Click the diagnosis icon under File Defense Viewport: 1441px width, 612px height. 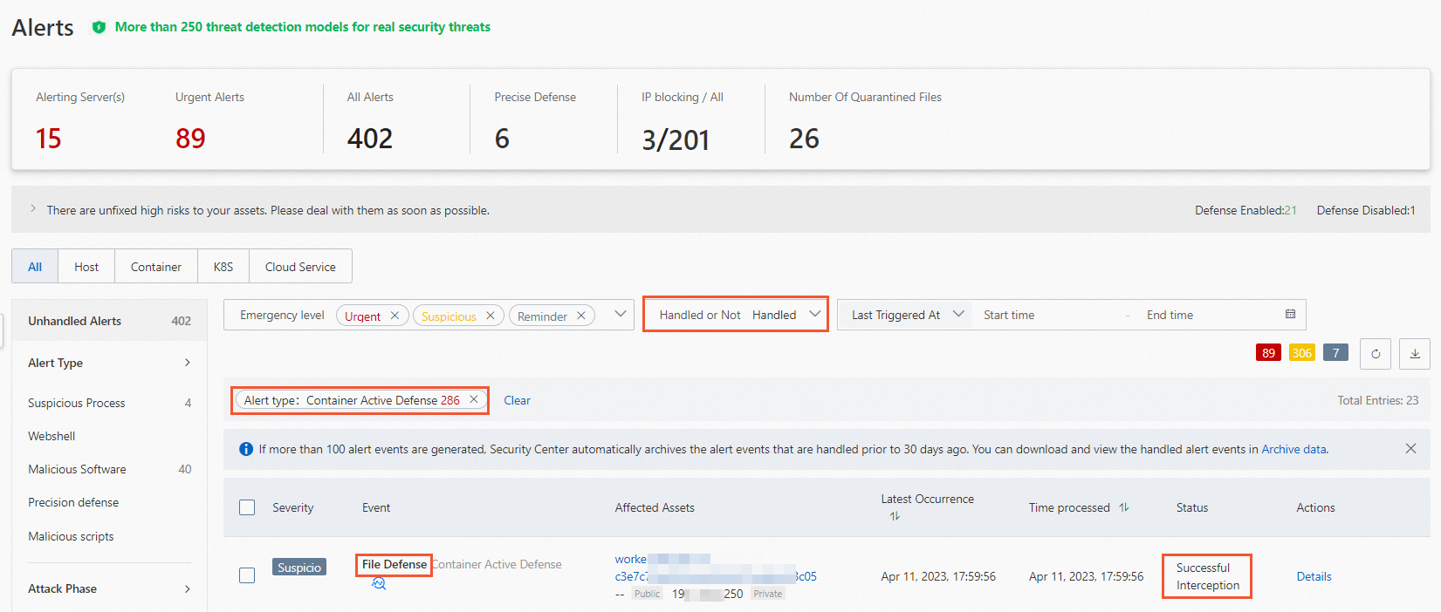(x=379, y=584)
